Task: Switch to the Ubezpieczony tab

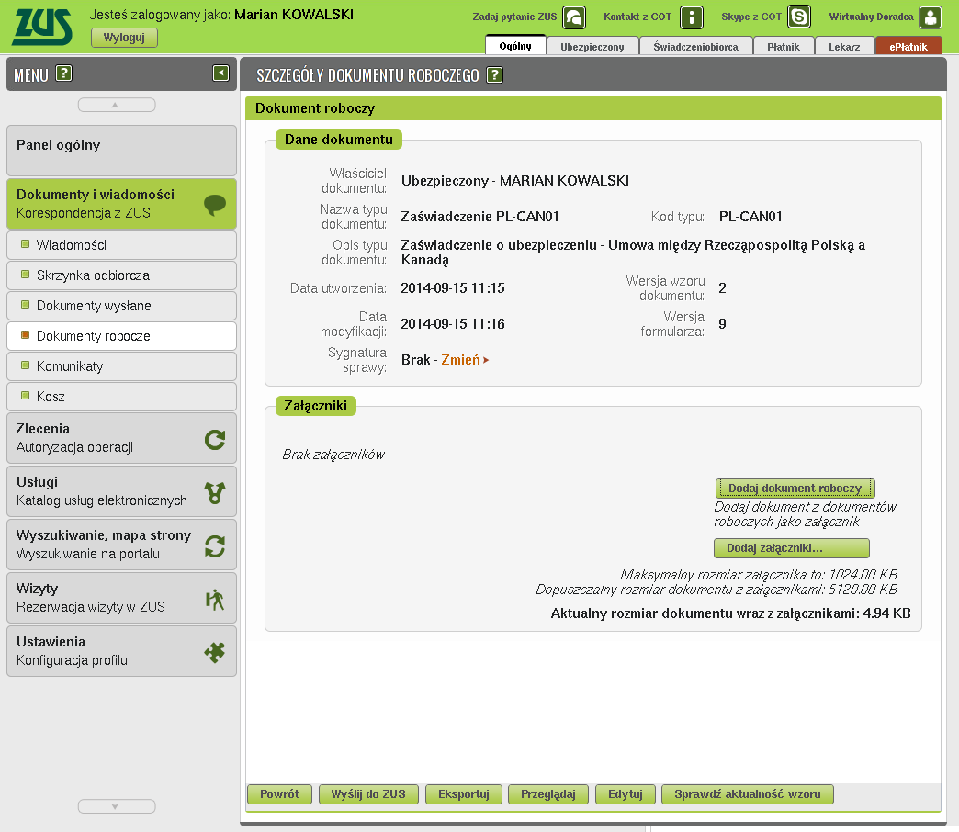Action: pyautogui.click(x=592, y=46)
